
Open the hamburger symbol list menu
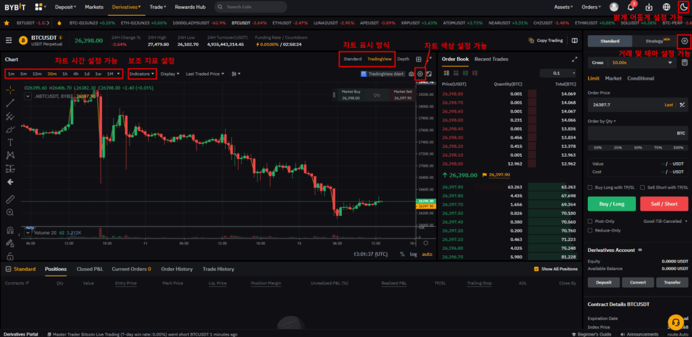[x=9, y=41]
